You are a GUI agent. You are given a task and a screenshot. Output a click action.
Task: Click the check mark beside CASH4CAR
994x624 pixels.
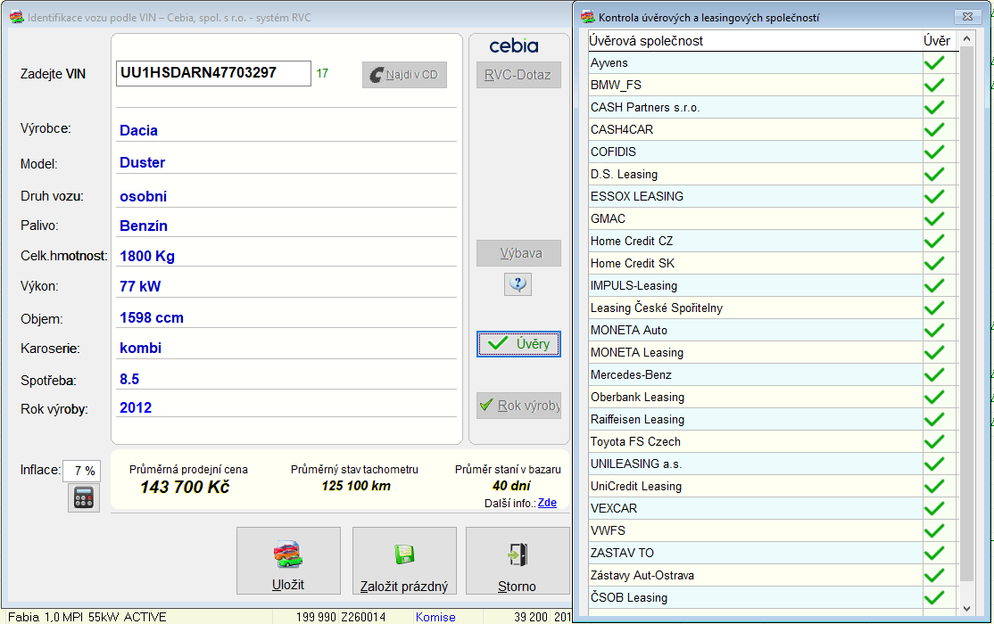click(x=934, y=129)
